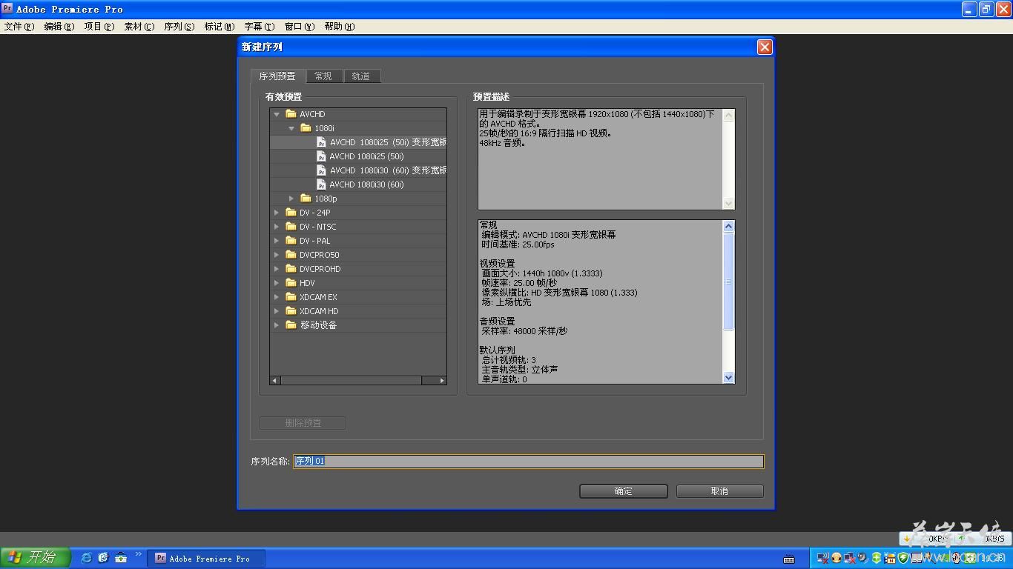Click the 1080p folder icon
This screenshot has height=569, width=1013.
(306, 199)
